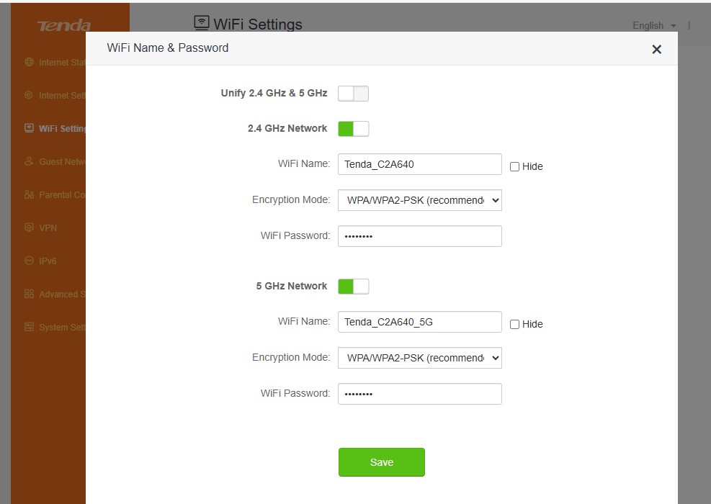Check Hide for Tenda_C2A640 network
The height and width of the screenshot is (504, 711).
(514, 166)
